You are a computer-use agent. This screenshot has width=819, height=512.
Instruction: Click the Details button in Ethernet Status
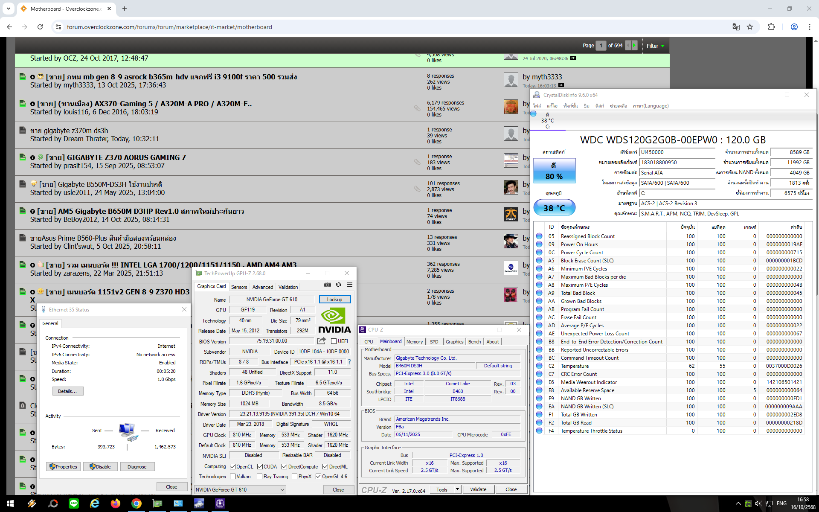[x=67, y=391]
